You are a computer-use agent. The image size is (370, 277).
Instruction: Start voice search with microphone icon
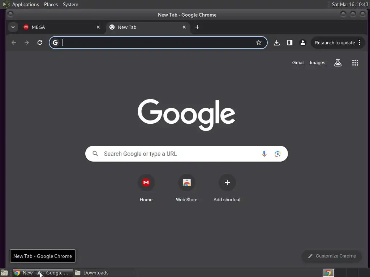(x=264, y=154)
